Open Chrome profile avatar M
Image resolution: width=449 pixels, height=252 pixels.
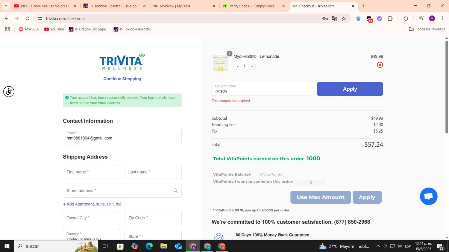(432, 19)
